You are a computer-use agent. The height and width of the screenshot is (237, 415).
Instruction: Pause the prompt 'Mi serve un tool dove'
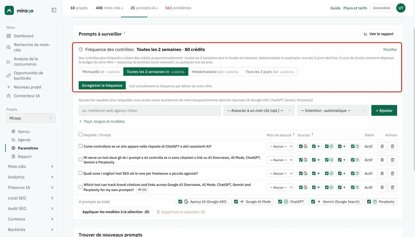[x=382, y=160]
